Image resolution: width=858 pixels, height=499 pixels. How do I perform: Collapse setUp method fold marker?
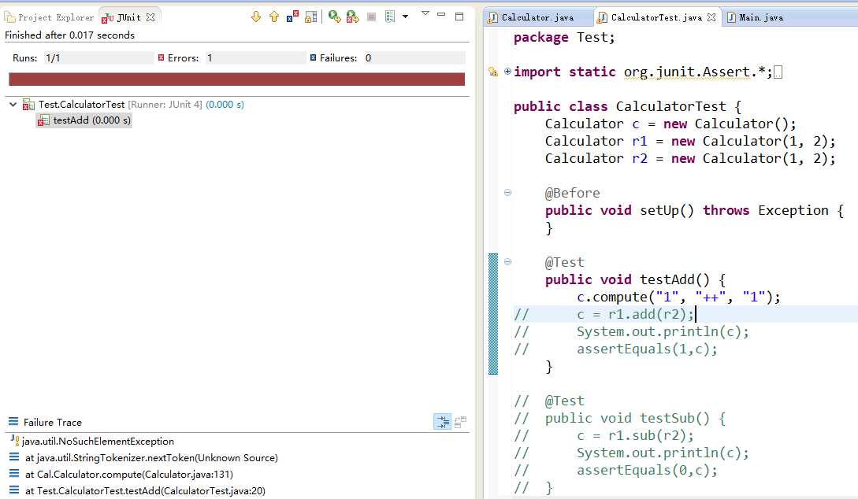click(507, 192)
